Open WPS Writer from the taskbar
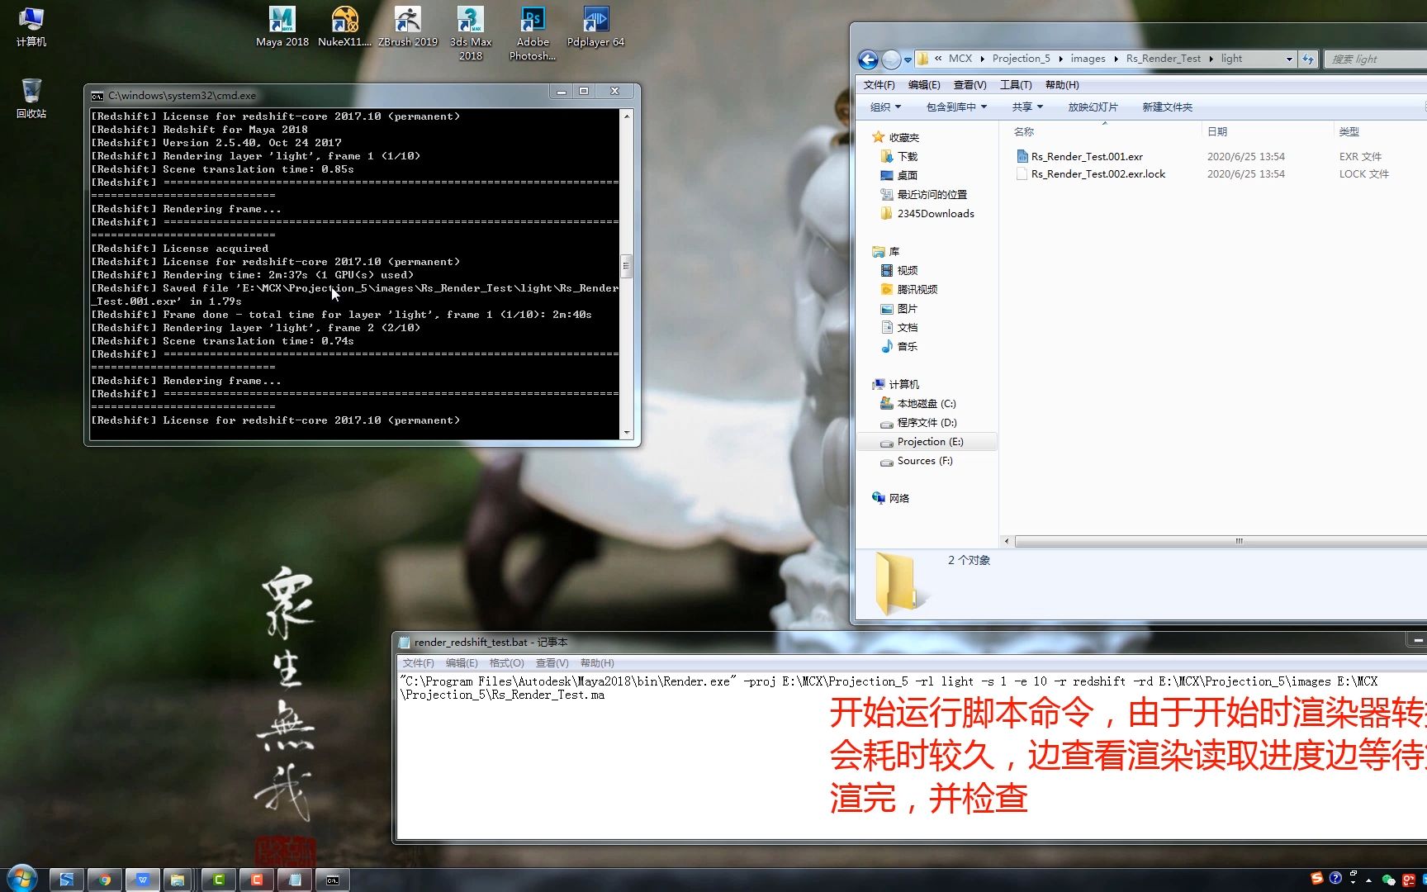 coord(143,879)
